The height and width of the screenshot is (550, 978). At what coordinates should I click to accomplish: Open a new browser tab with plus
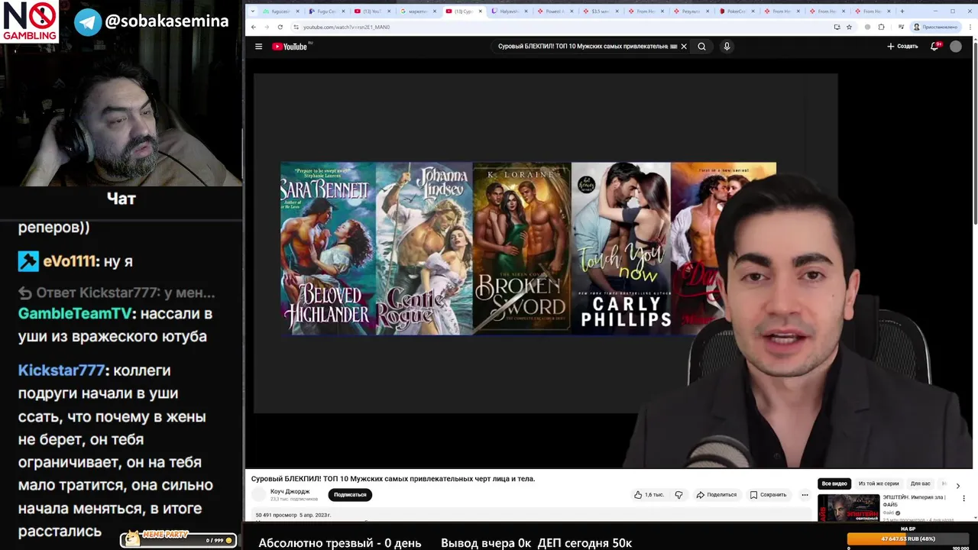[902, 11]
